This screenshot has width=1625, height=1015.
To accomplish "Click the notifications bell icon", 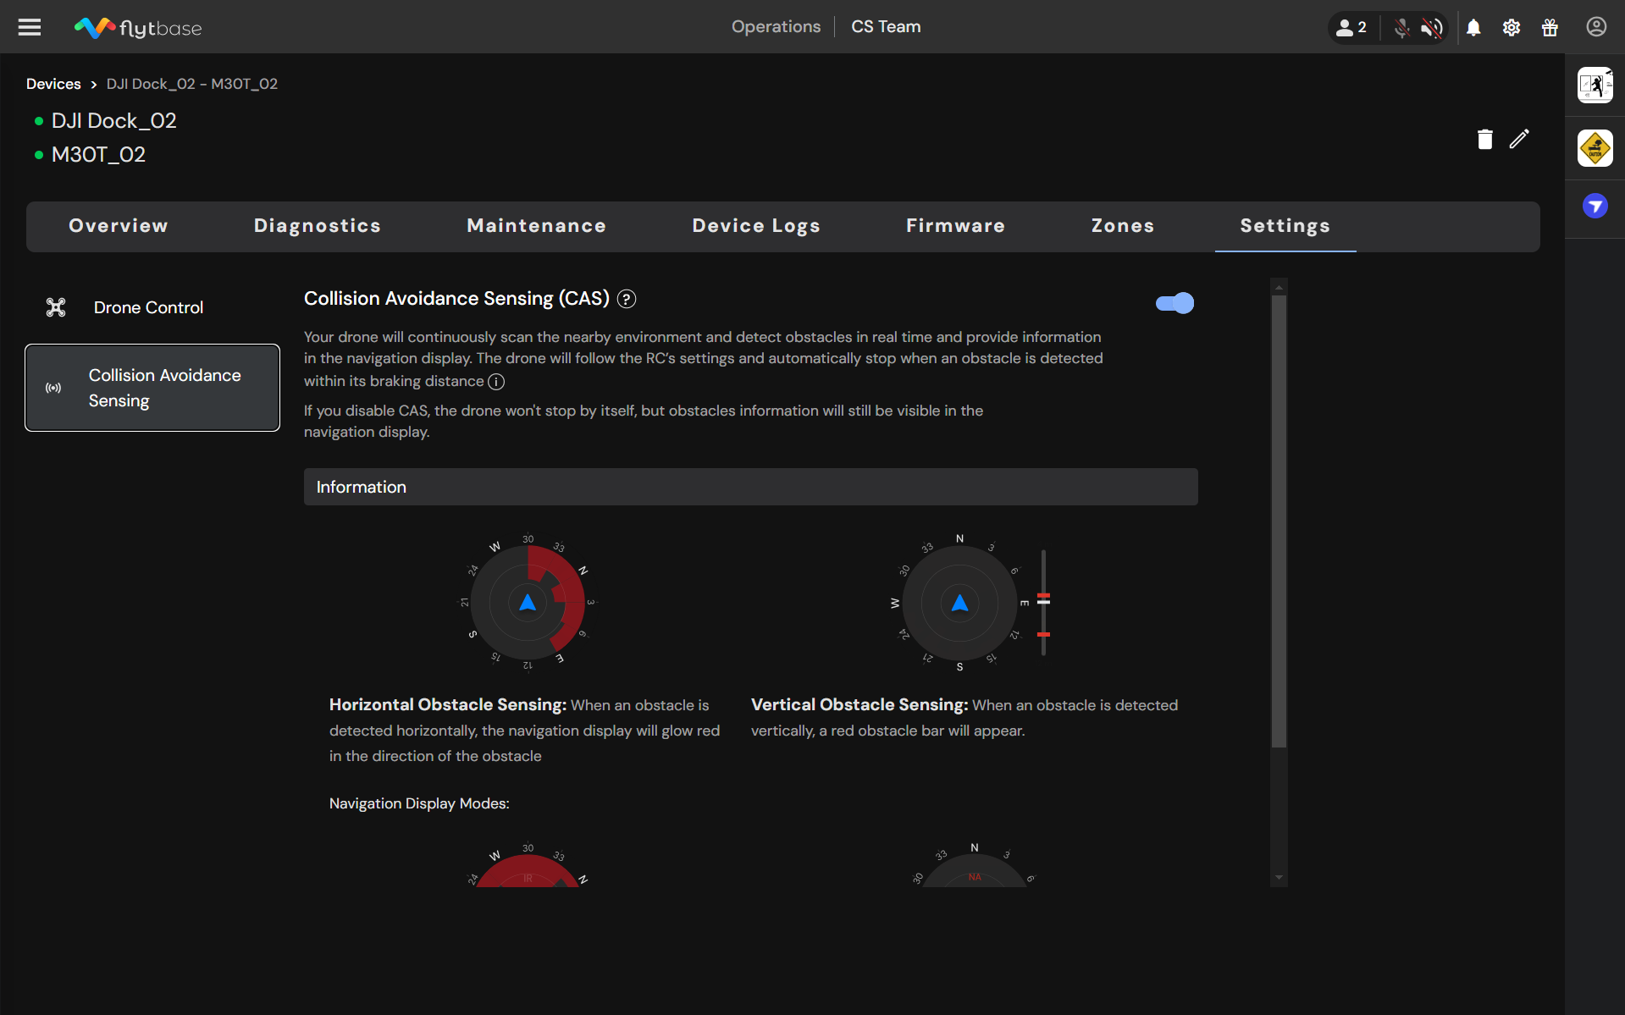I will [x=1473, y=27].
